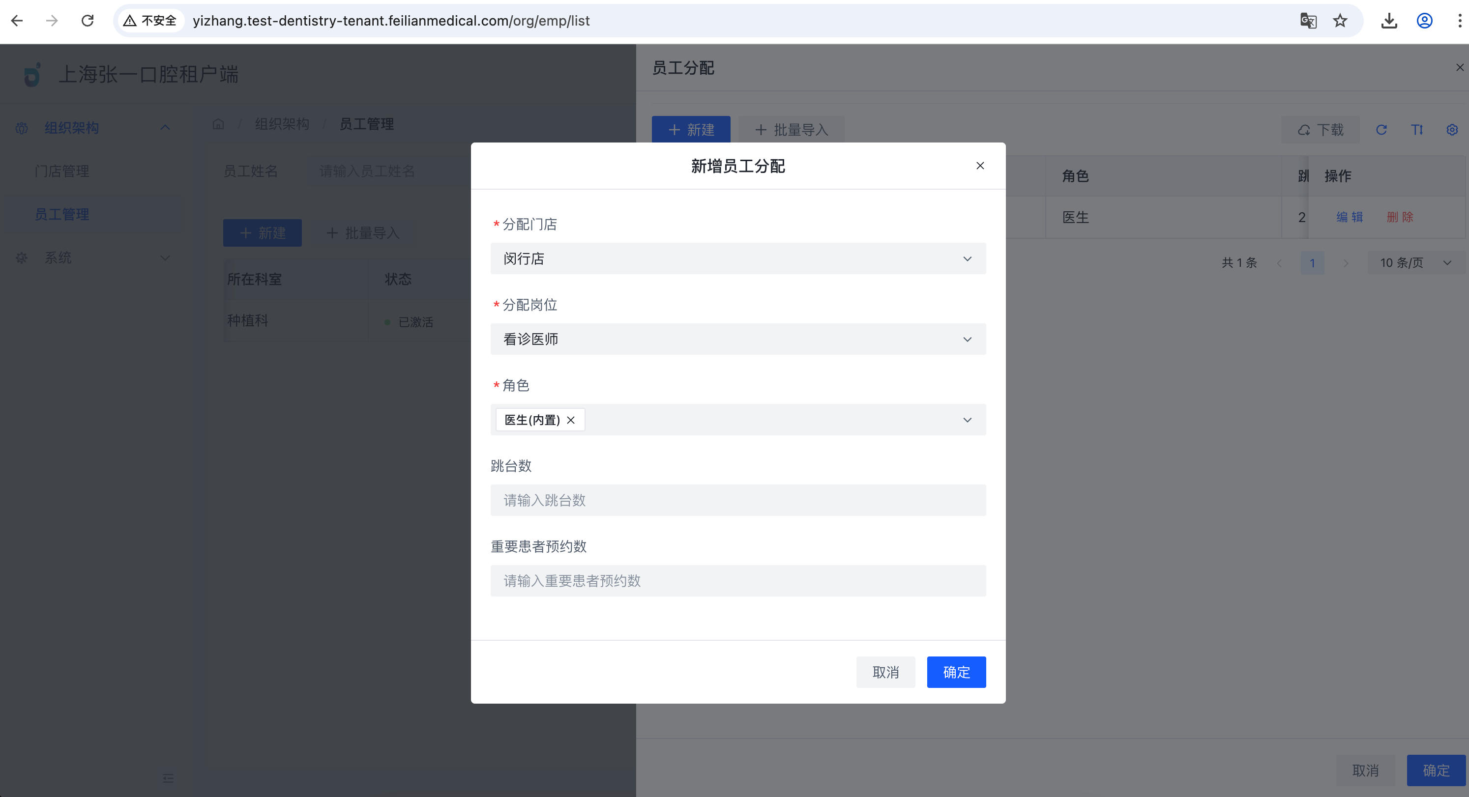Screen dimensions: 1469x797
Task: Open column settings gear icon
Action: 1452,130
